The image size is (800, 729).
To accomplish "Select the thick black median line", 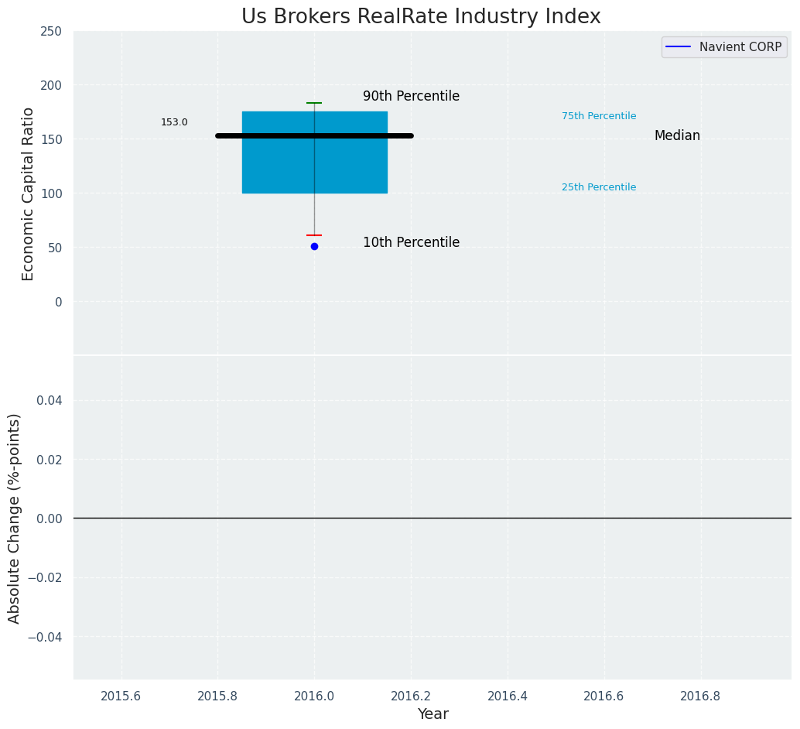I will [x=314, y=135].
